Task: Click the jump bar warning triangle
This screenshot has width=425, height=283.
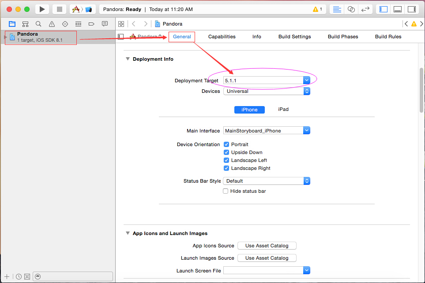Action: coord(414,24)
